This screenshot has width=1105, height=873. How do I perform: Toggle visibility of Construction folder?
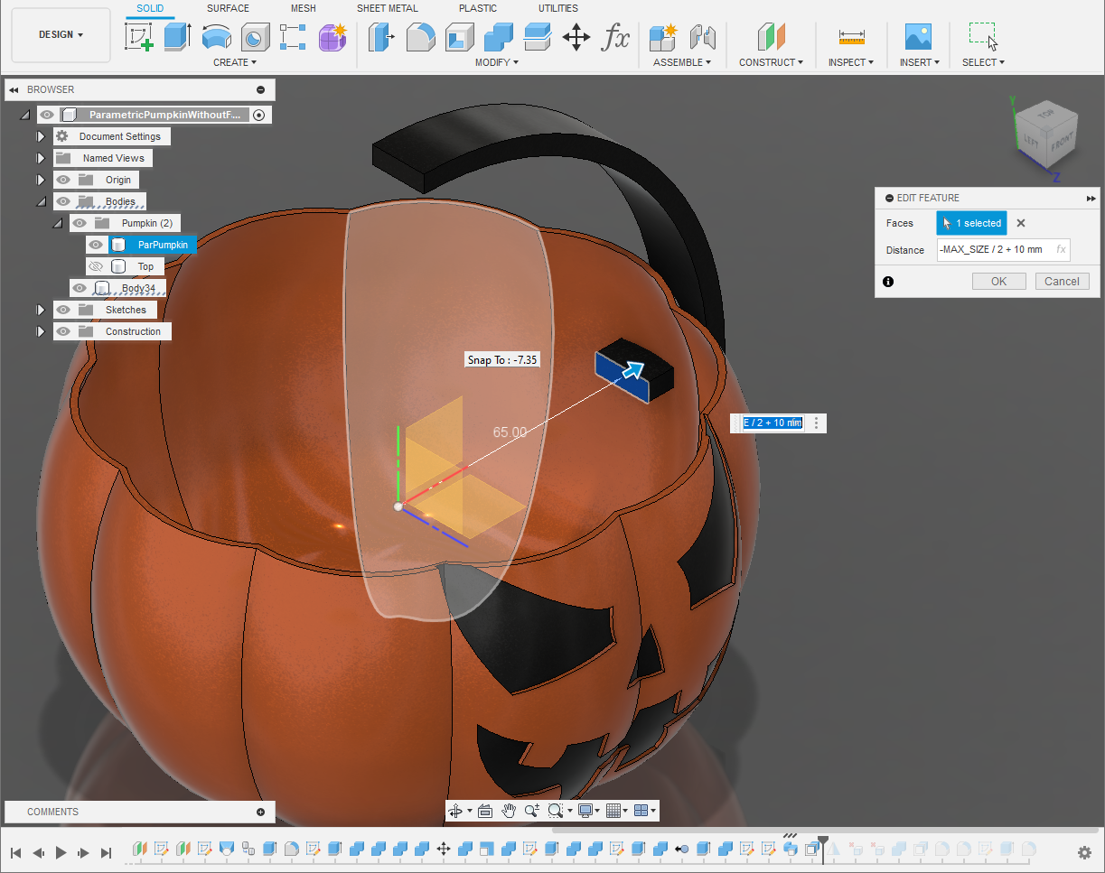pos(63,331)
